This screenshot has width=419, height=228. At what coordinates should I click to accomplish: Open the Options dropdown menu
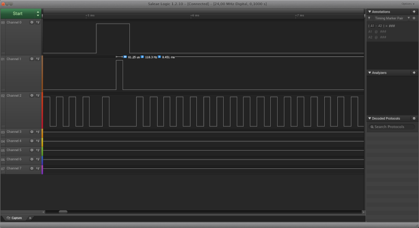[407, 4]
